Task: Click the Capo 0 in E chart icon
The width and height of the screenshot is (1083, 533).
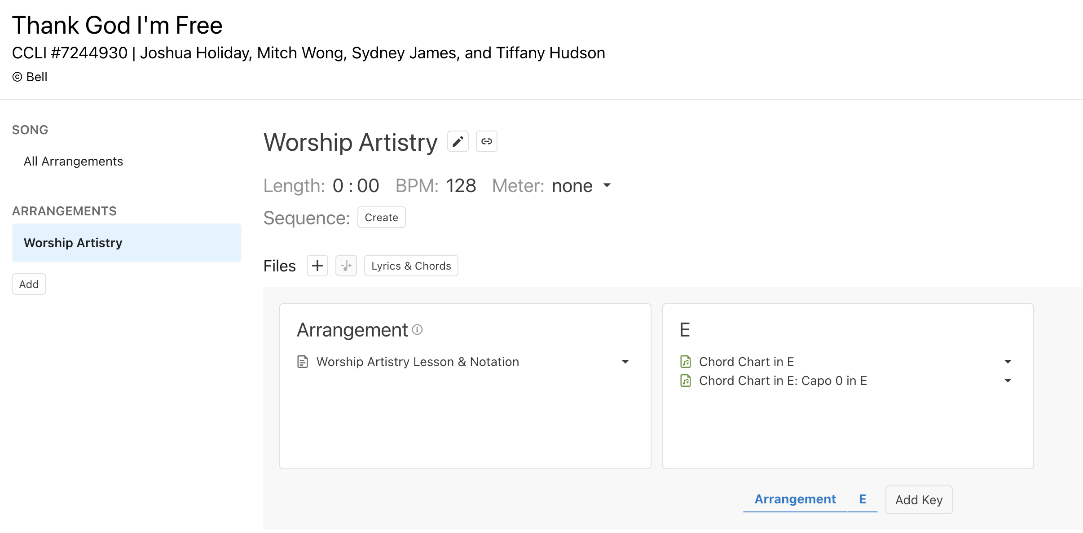Action: tap(686, 380)
